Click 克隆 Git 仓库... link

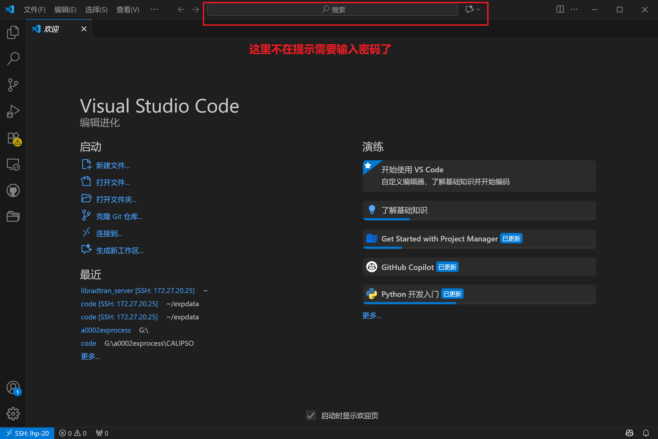click(x=119, y=216)
